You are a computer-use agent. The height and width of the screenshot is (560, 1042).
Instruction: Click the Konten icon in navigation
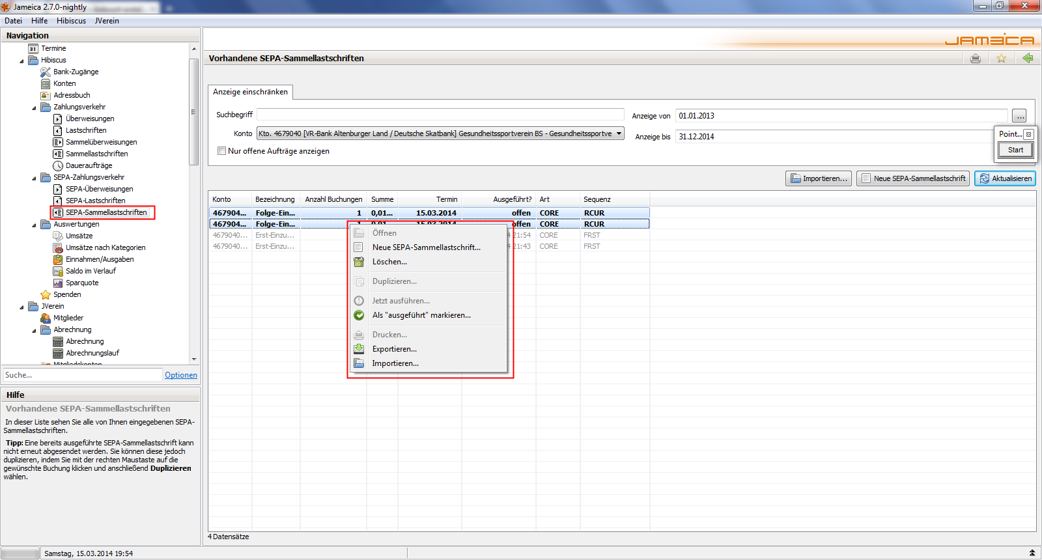click(46, 84)
